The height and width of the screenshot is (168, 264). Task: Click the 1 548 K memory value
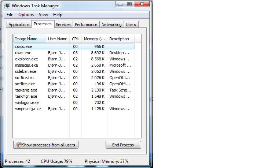(x=98, y=96)
